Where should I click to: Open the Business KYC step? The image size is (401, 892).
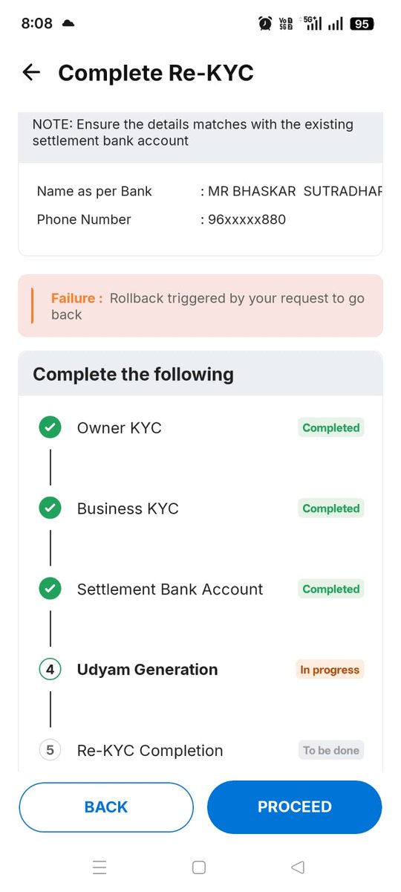[200, 508]
